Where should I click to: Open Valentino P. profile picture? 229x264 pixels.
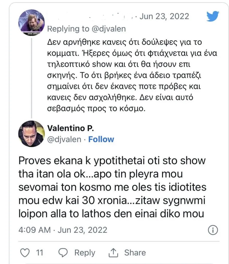(x=31, y=134)
